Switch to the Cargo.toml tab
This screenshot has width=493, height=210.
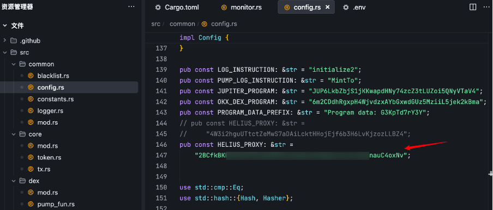coord(177,7)
